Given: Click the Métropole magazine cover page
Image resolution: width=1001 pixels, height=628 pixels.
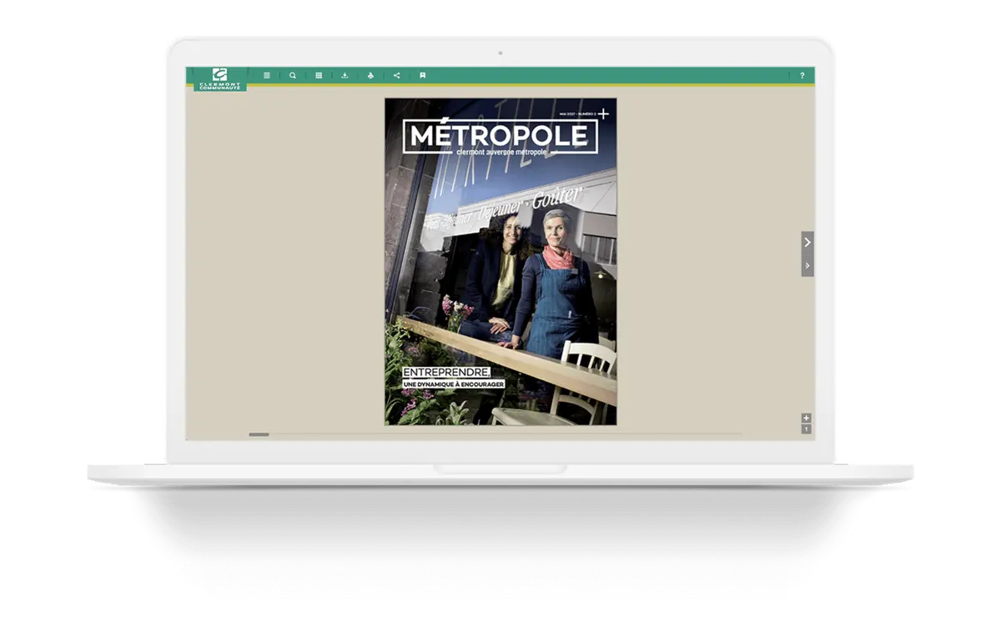Looking at the screenshot, I should click(x=500, y=262).
